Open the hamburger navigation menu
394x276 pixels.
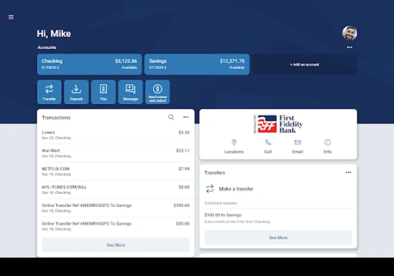point(11,17)
